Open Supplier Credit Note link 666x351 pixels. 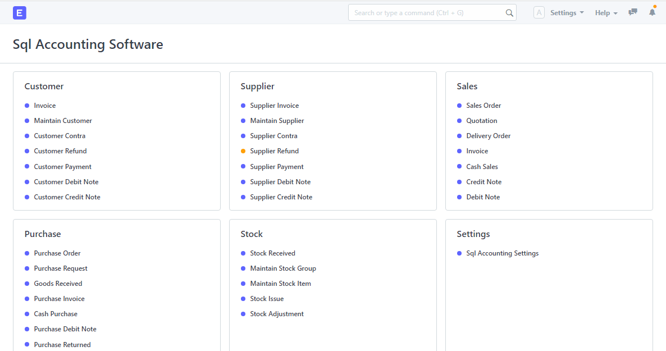pos(281,197)
